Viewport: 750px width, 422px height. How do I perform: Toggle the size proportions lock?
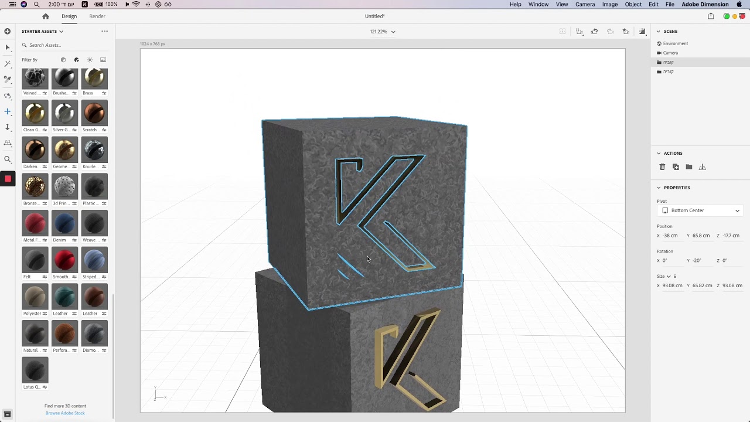[x=675, y=276]
